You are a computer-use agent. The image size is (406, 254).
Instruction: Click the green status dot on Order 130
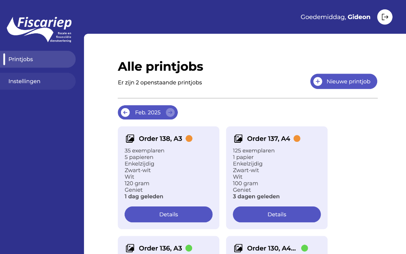click(x=305, y=248)
